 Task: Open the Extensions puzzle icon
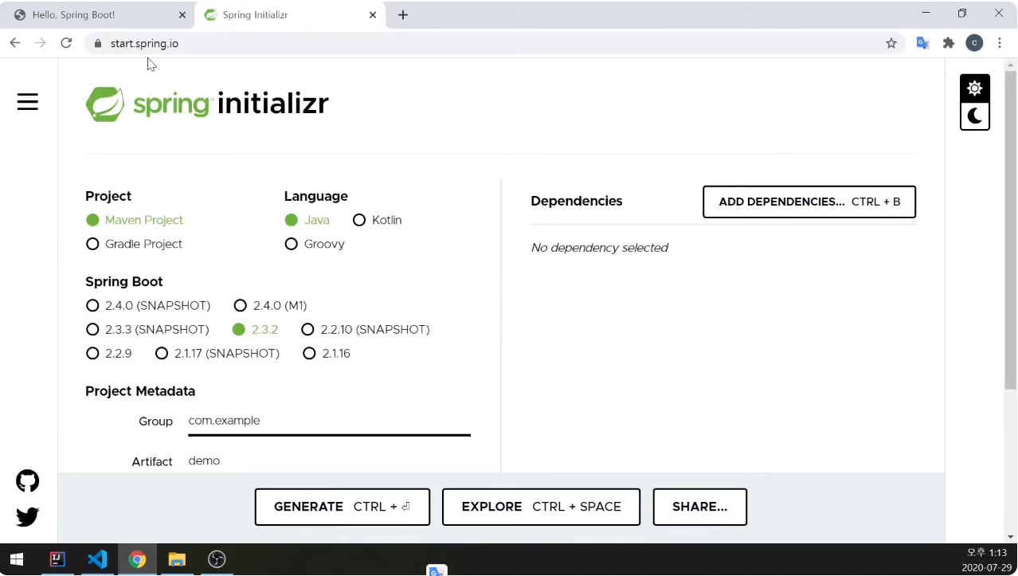point(949,43)
